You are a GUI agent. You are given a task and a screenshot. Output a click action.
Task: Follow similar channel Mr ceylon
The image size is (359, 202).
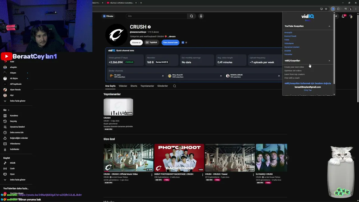[x=163, y=76]
